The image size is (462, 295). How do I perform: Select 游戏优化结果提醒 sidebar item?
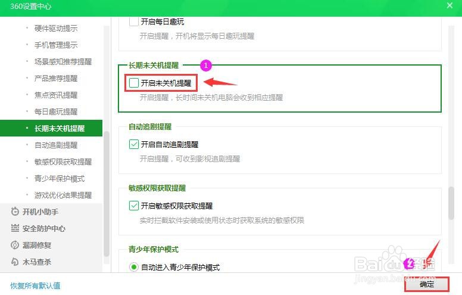63,195
